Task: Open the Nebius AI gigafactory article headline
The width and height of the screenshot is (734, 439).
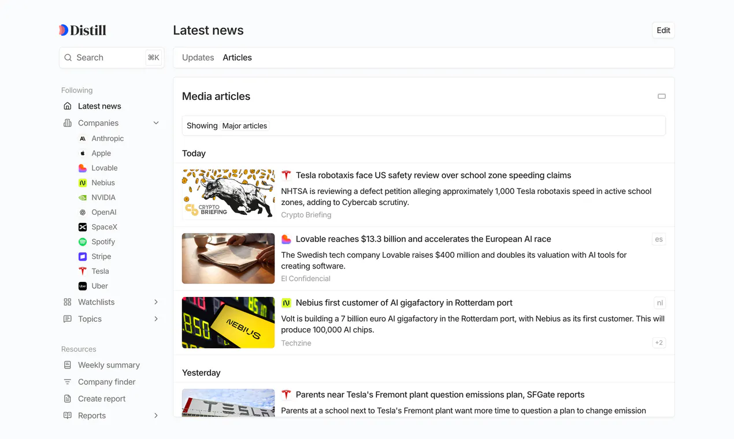Action: click(x=404, y=303)
